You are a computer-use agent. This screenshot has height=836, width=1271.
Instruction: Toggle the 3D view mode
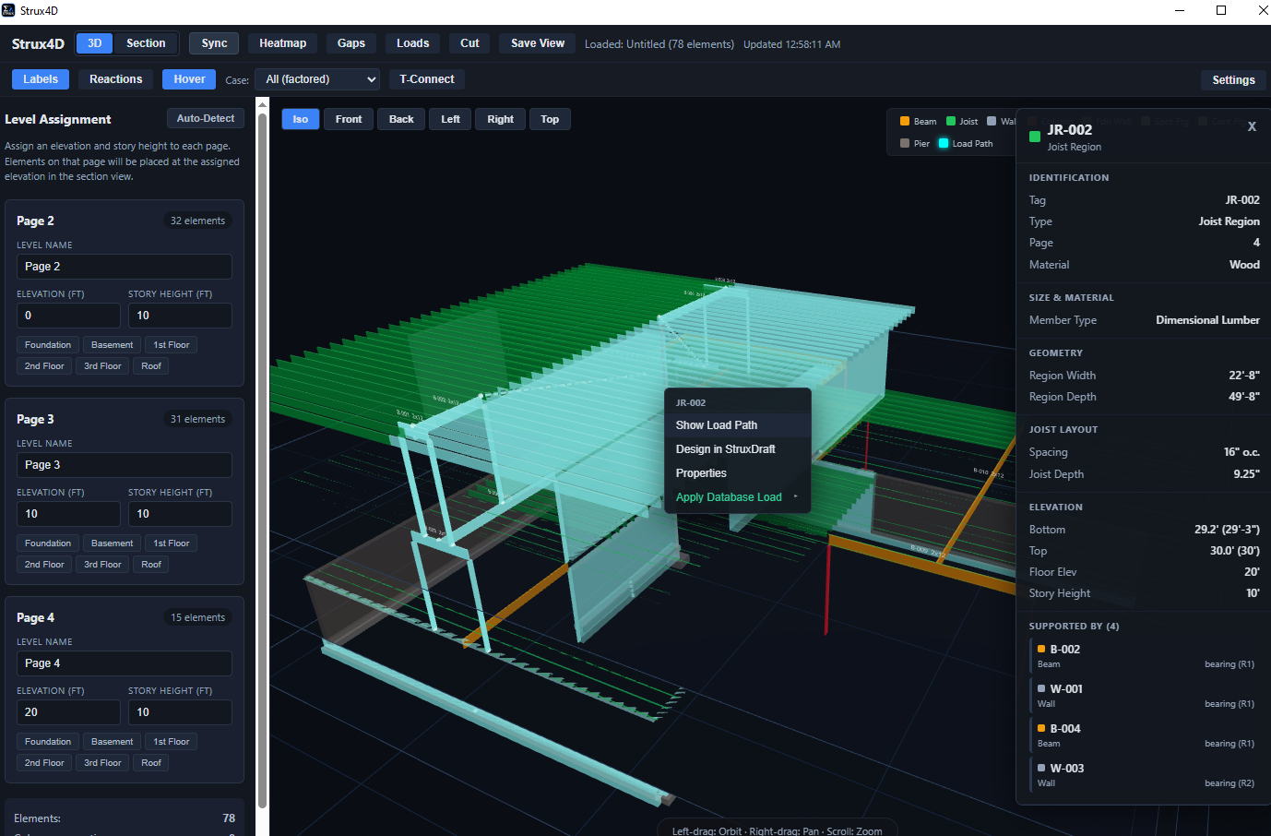[x=94, y=43]
